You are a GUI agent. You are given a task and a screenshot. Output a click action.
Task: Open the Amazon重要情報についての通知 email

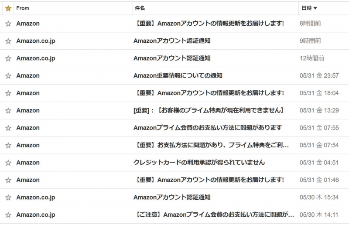(178, 76)
